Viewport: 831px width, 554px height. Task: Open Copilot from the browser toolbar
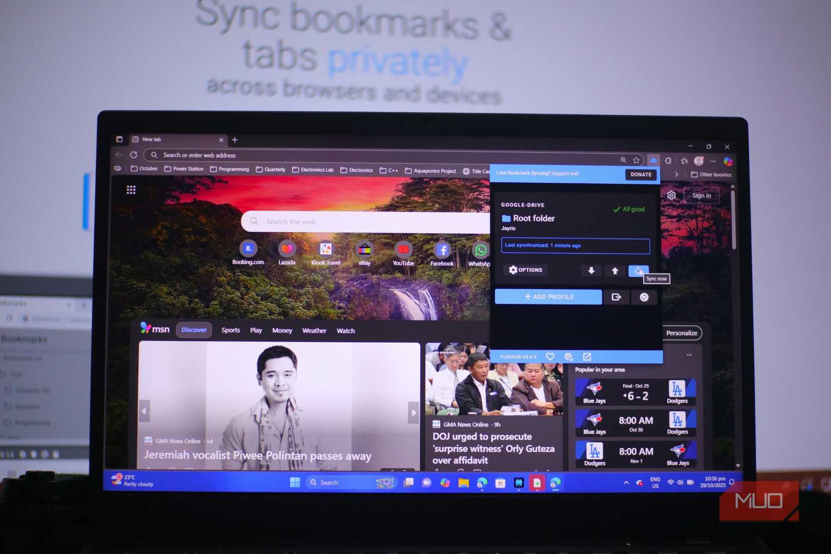(x=728, y=161)
